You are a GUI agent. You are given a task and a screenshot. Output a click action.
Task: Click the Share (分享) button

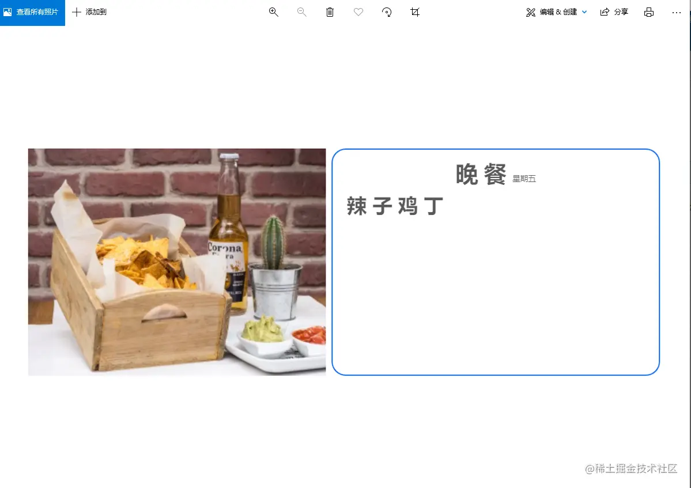pos(614,12)
